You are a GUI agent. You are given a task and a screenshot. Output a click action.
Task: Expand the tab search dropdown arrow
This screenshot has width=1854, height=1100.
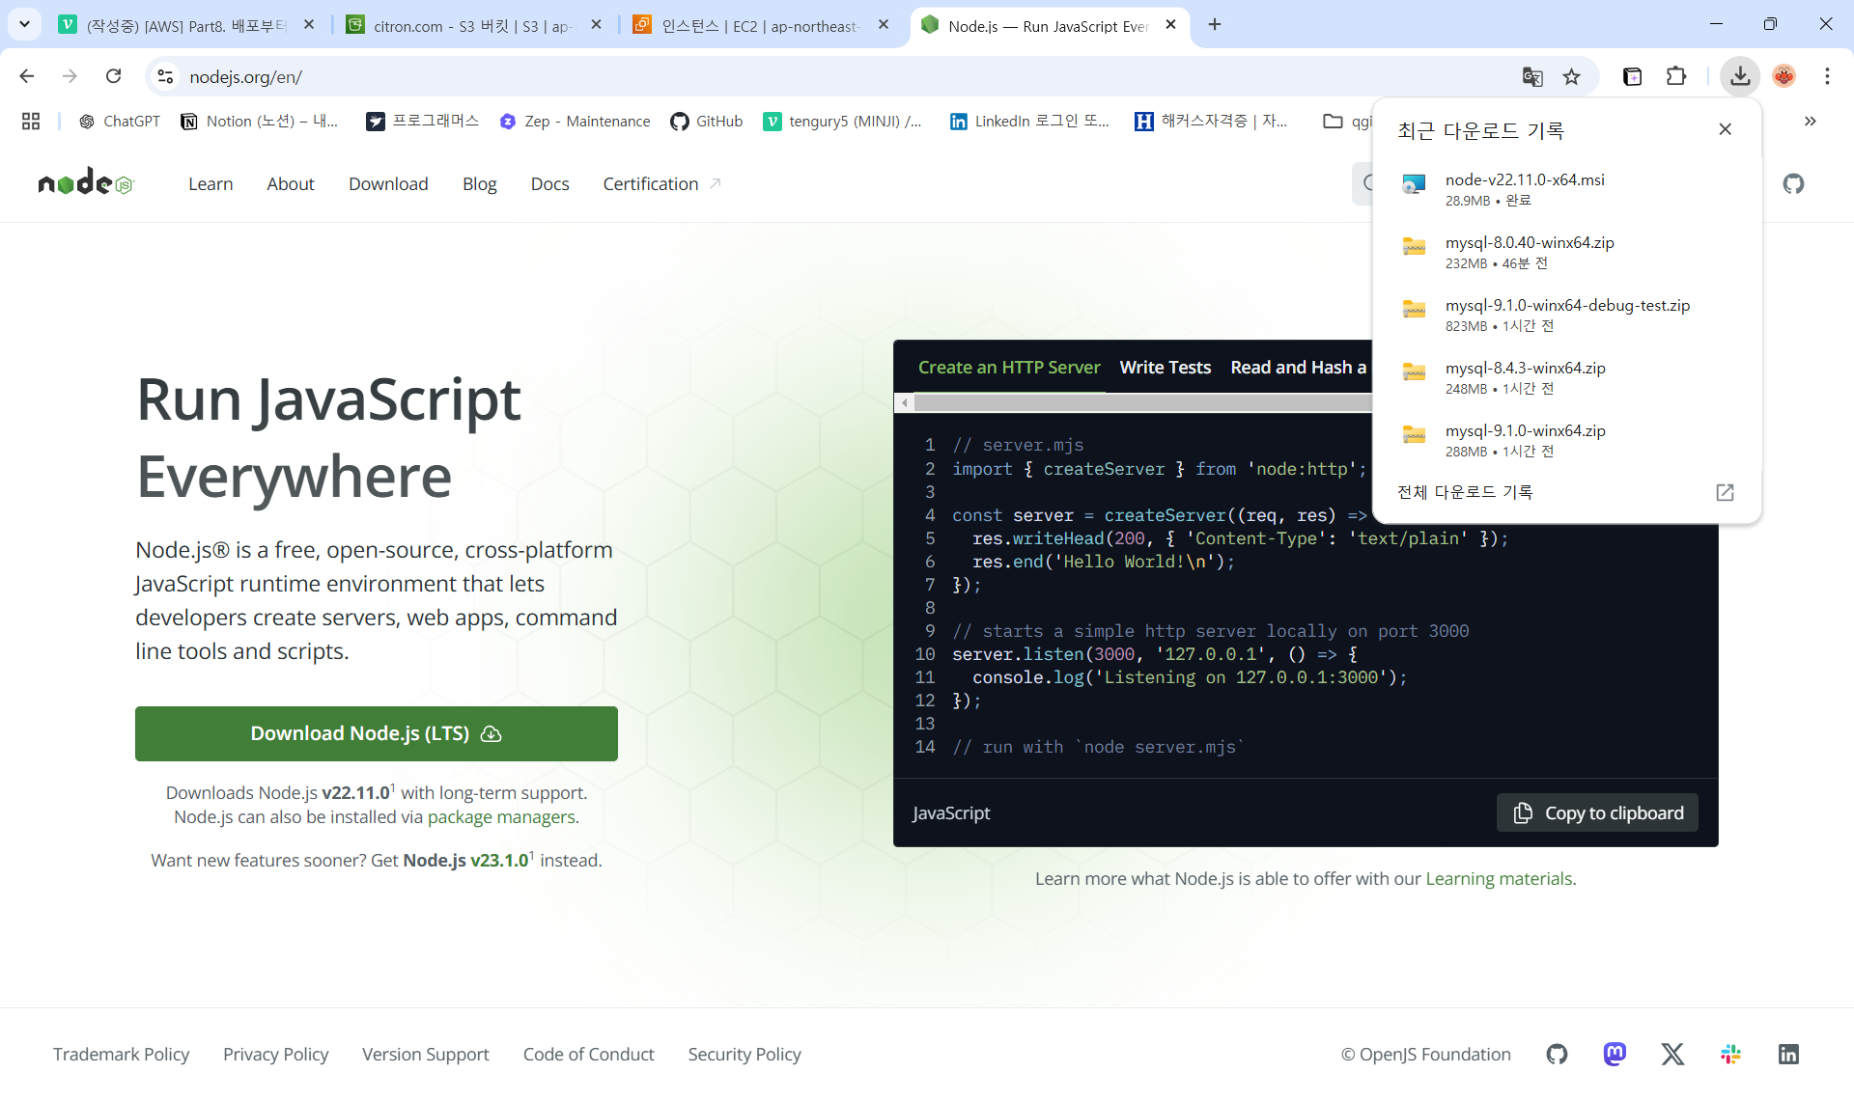pos(24,24)
